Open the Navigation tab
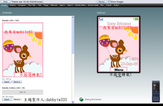 [22, 5]
